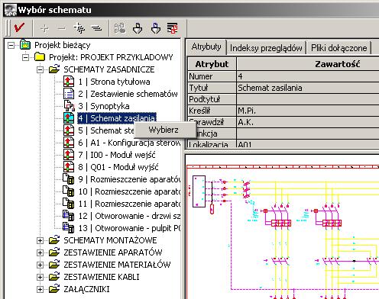
Task: Click the second of the two identical toolbar icons
Action: (155, 28)
